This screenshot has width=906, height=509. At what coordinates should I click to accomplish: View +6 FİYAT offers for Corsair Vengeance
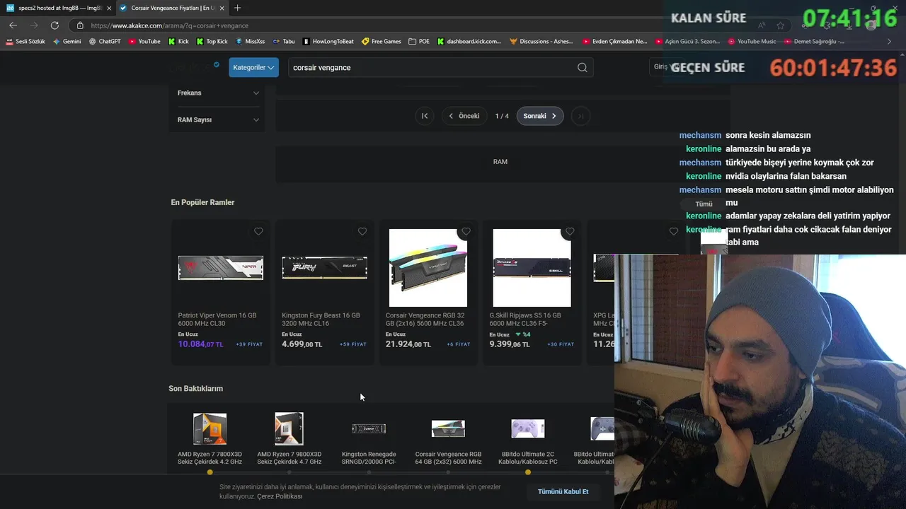tap(458, 344)
